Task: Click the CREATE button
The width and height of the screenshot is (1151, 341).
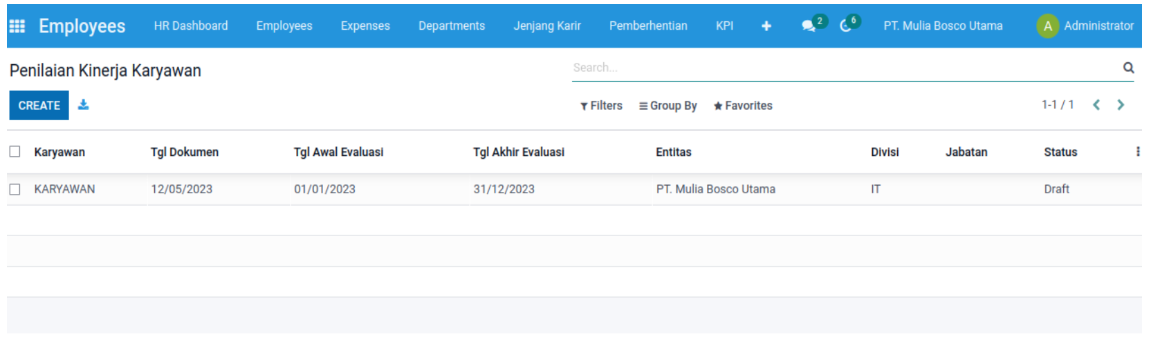Action: (39, 106)
